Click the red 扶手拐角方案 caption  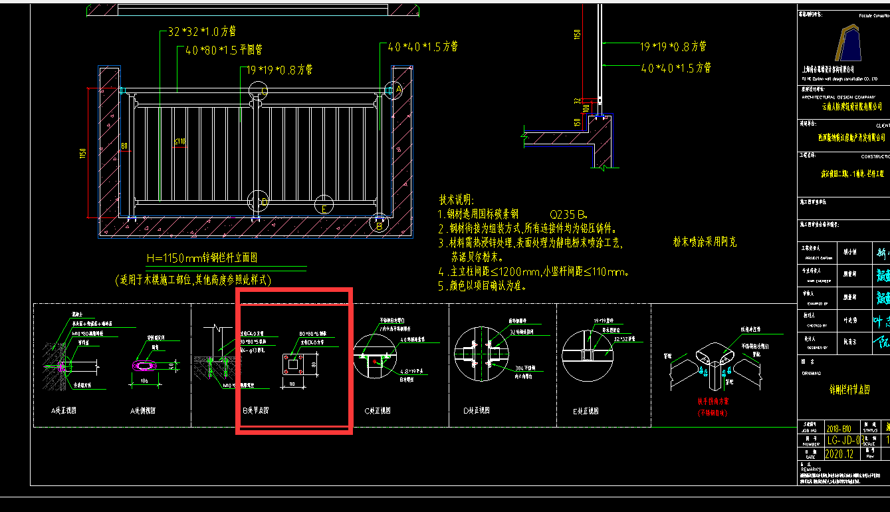(714, 402)
